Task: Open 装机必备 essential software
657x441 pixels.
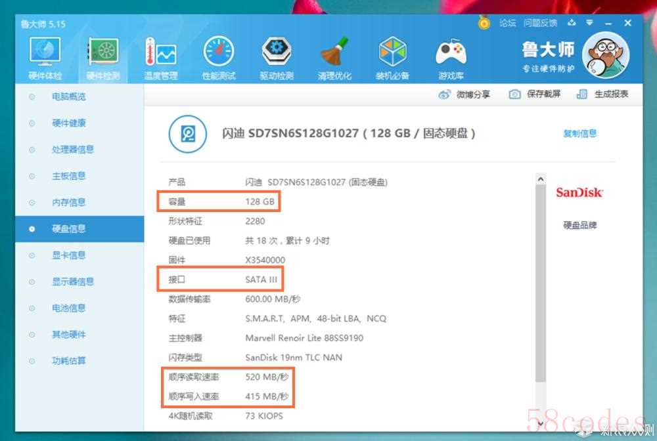Action: pos(393,57)
